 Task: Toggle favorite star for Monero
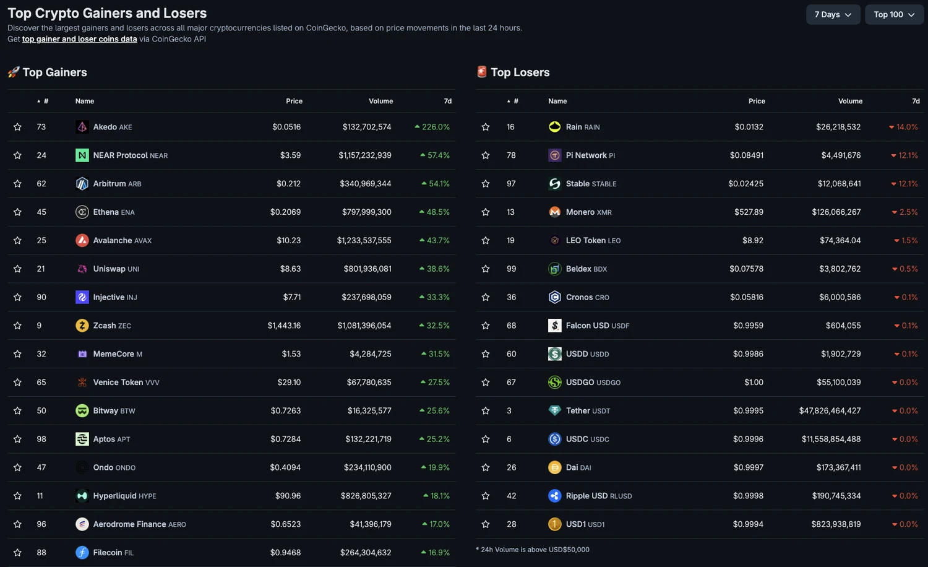click(x=486, y=212)
